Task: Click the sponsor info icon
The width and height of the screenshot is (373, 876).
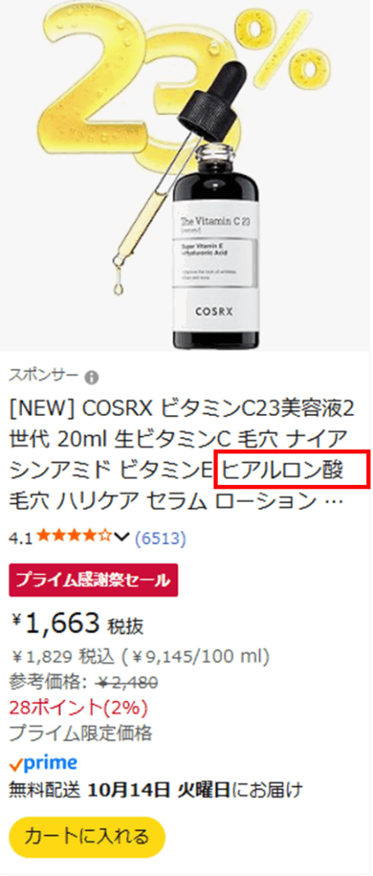Action: tap(90, 378)
